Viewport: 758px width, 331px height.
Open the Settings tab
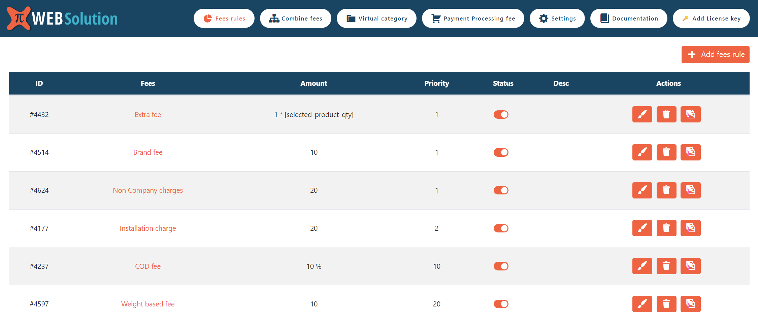(557, 19)
